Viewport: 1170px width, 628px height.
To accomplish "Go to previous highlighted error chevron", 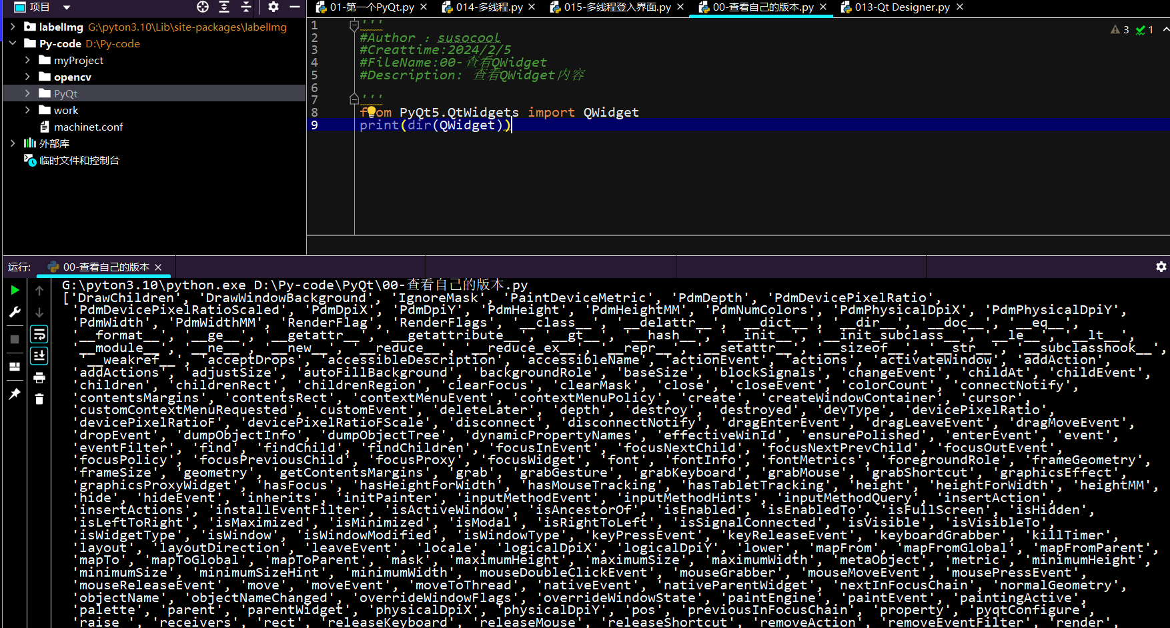I will [1165, 29].
